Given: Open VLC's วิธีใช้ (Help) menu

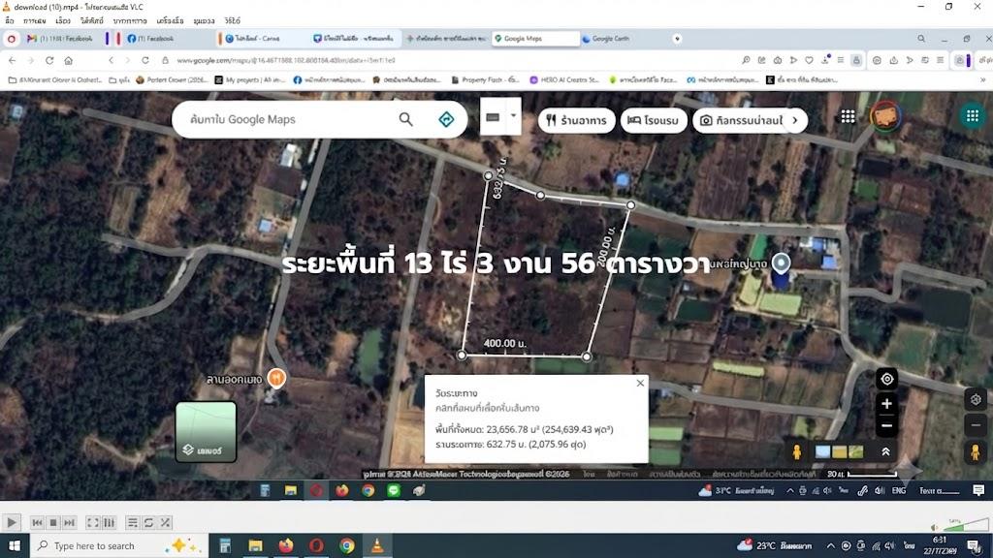Looking at the screenshot, I should pos(233,21).
